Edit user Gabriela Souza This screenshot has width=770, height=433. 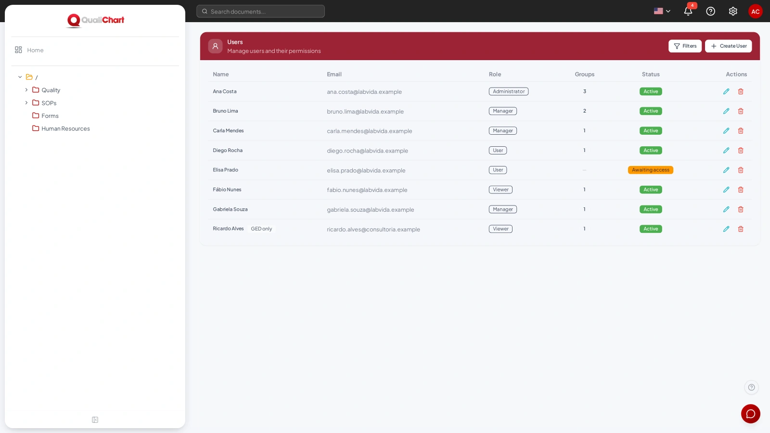click(x=726, y=209)
